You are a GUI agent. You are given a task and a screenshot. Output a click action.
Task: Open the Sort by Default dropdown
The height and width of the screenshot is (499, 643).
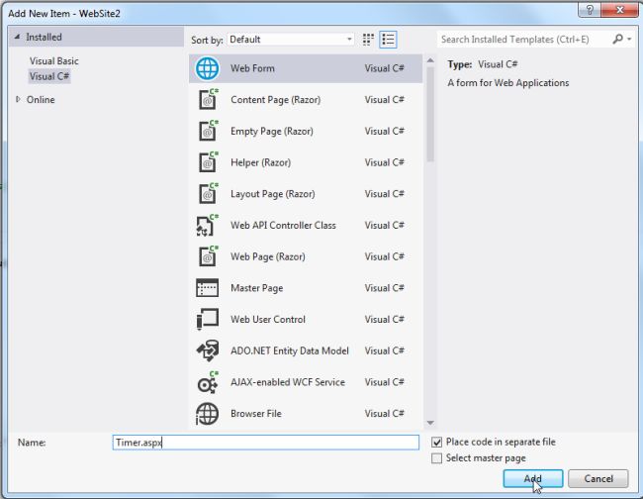[x=291, y=40]
